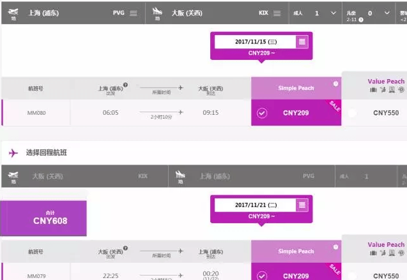Open the calendar icon for the 2017/11/21 return date

tap(302, 205)
